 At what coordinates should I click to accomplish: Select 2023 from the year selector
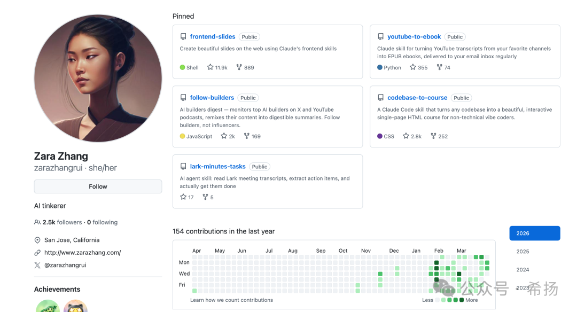(523, 287)
